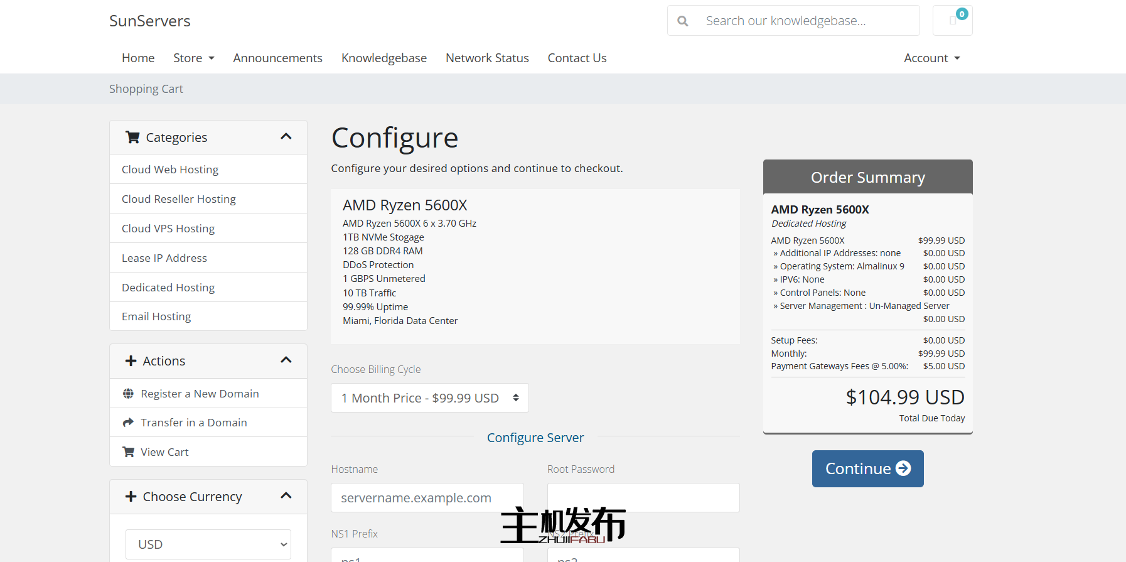Click the arrow icon beside Transfer in a Domain
The width and height of the screenshot is (1126, 562).
click(x=129, y=423)
